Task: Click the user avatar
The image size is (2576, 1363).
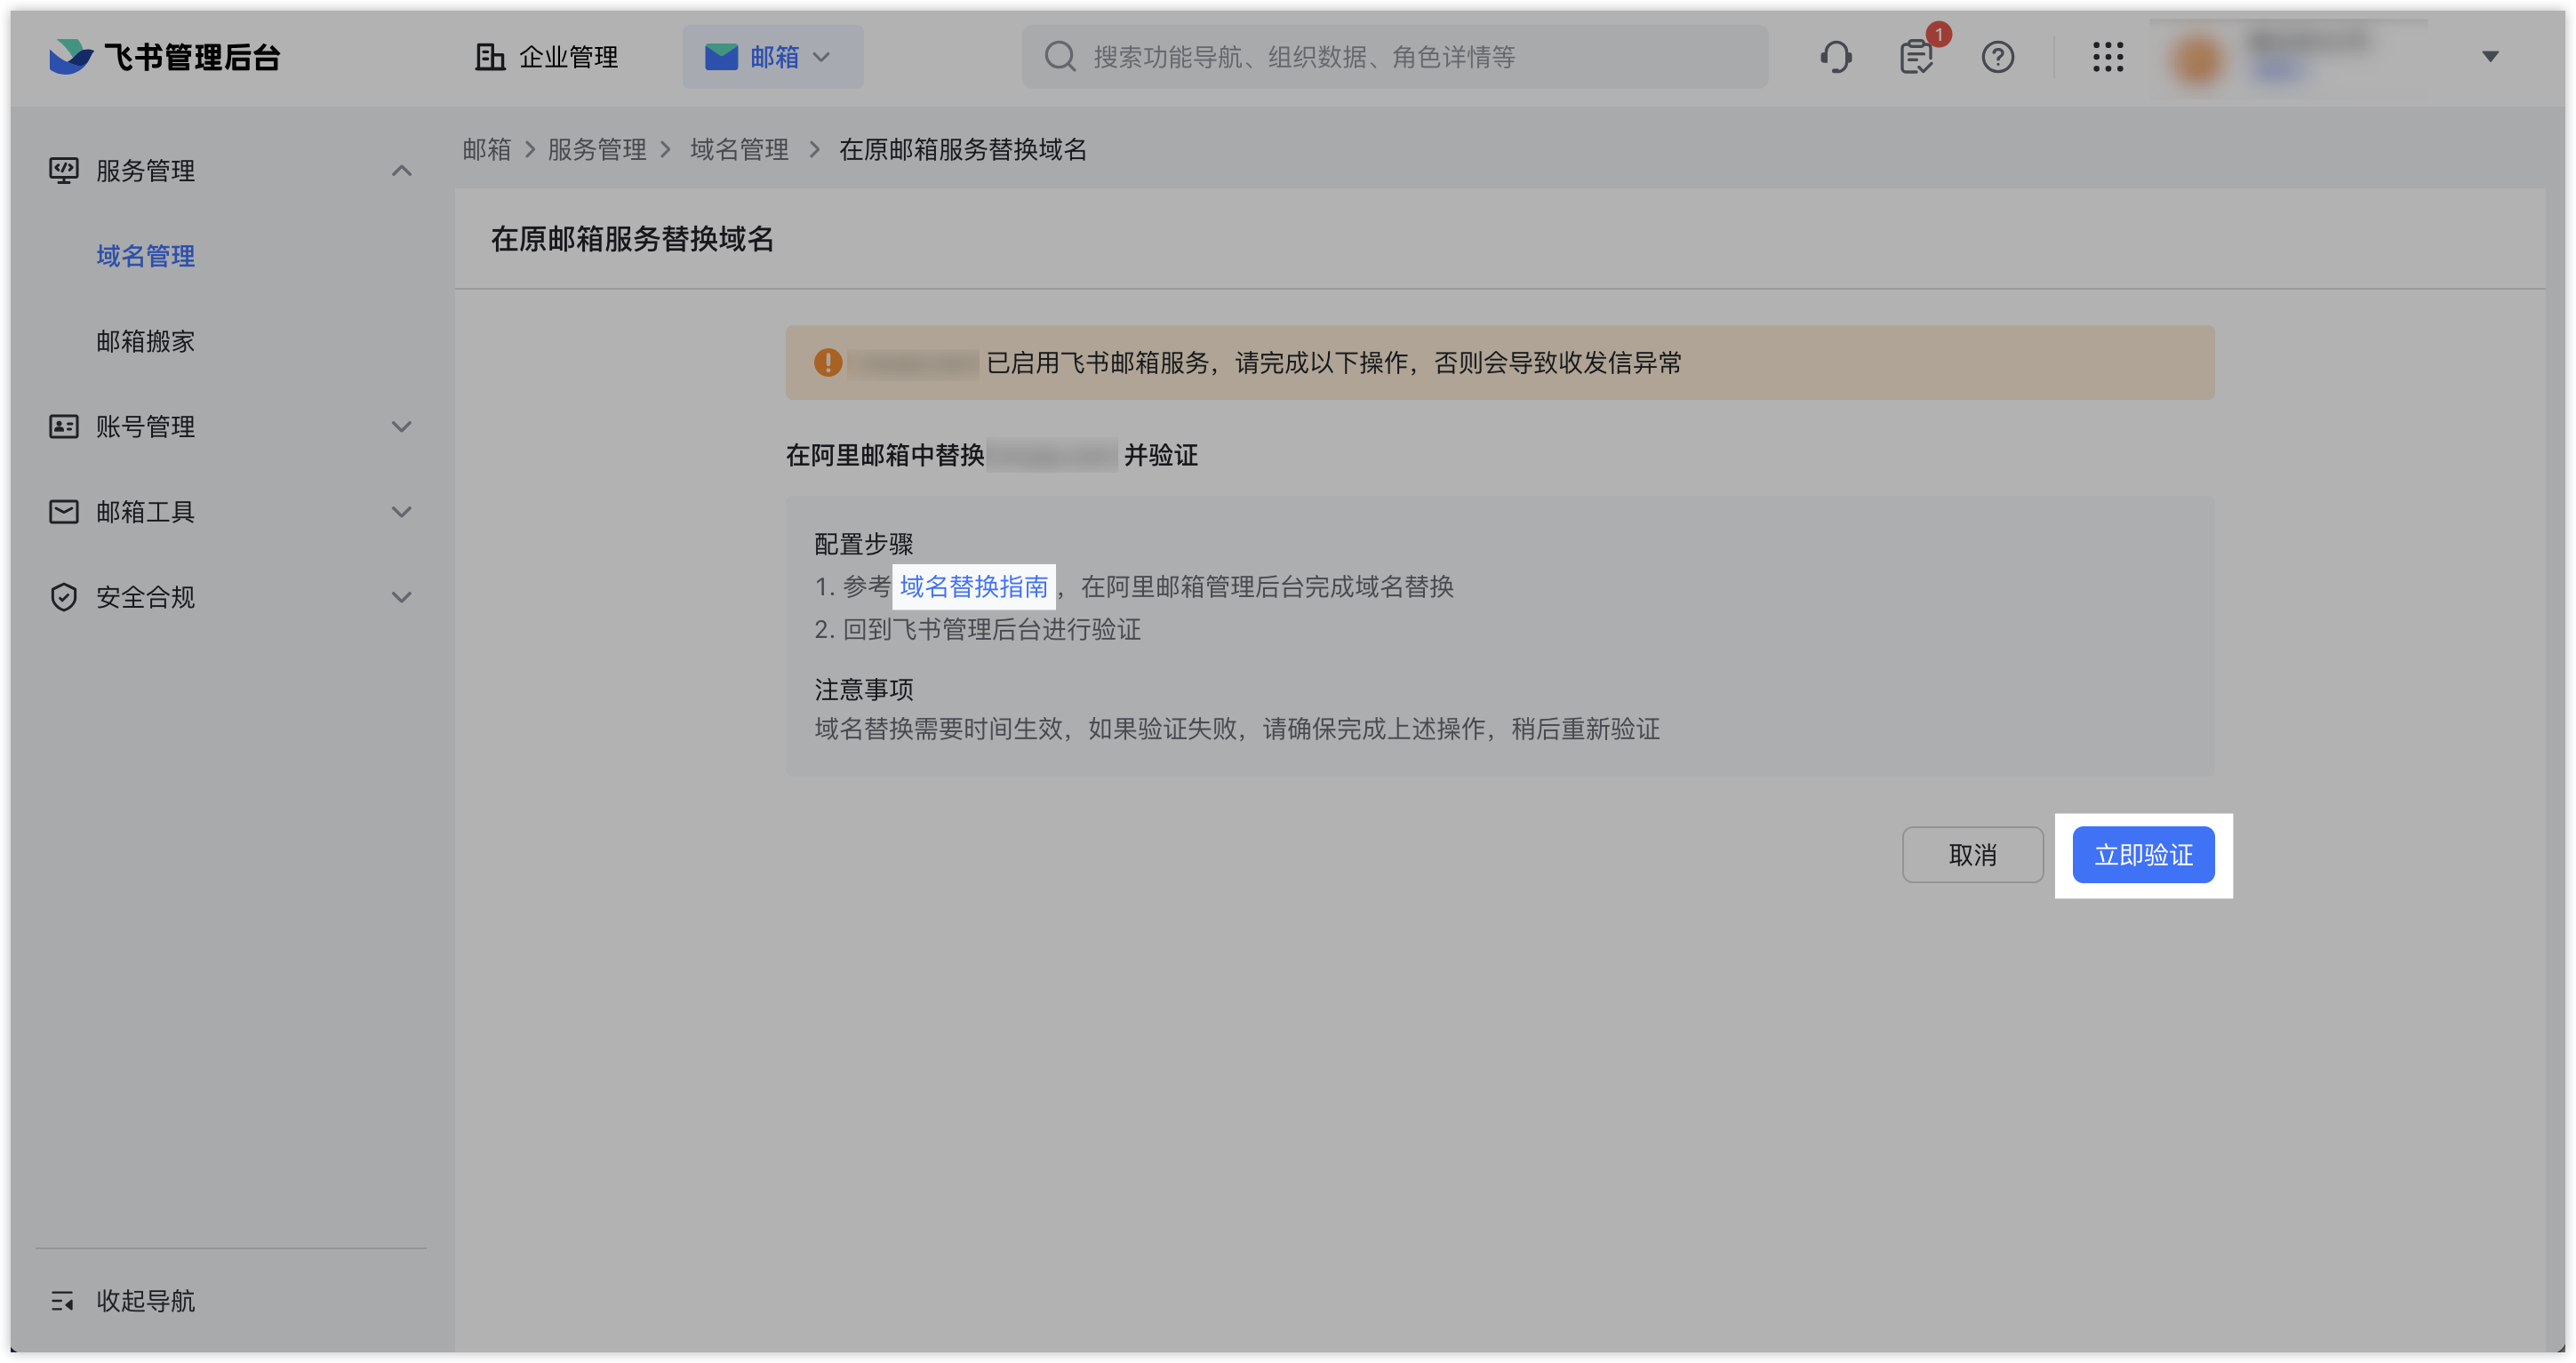Action: point(2198,59)
